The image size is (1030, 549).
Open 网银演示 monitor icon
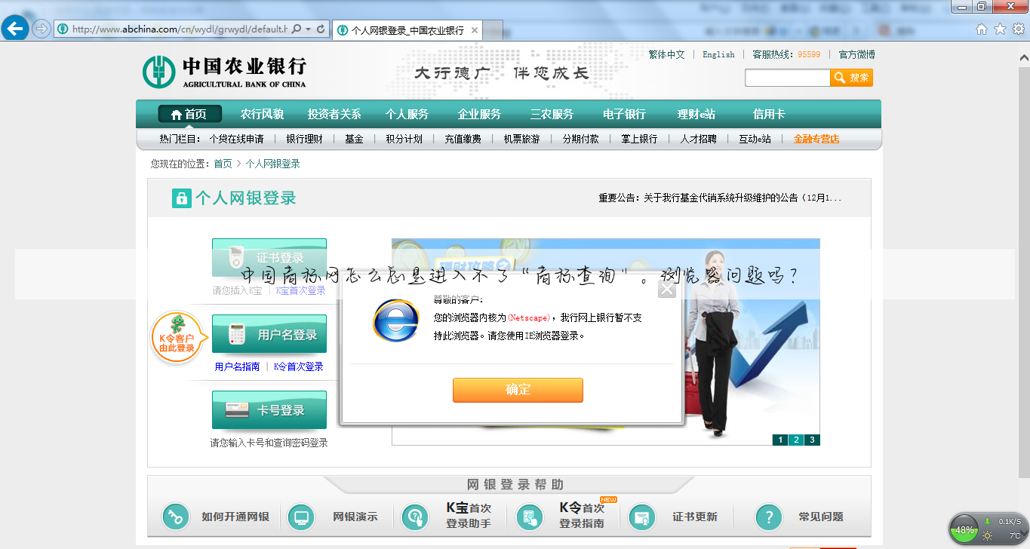pos(302,517)
